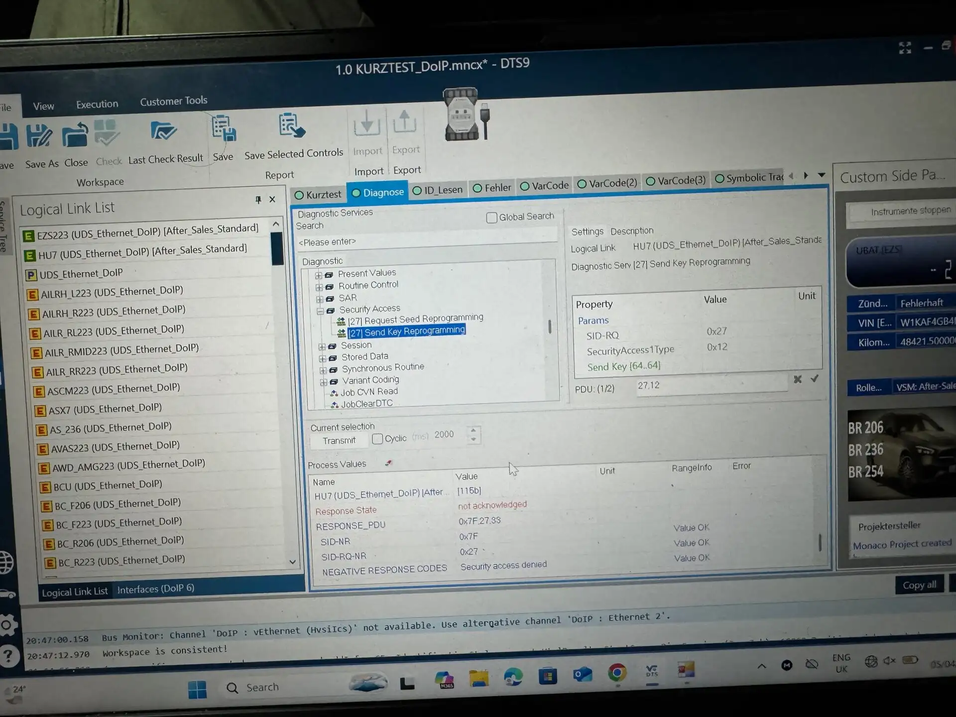The image size is (956, 717).
Task: Click the diagnostic interface device icon
Action: [x=466, y=115]
